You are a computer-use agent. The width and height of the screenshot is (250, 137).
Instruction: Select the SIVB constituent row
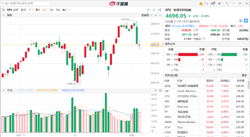point(205,86)
